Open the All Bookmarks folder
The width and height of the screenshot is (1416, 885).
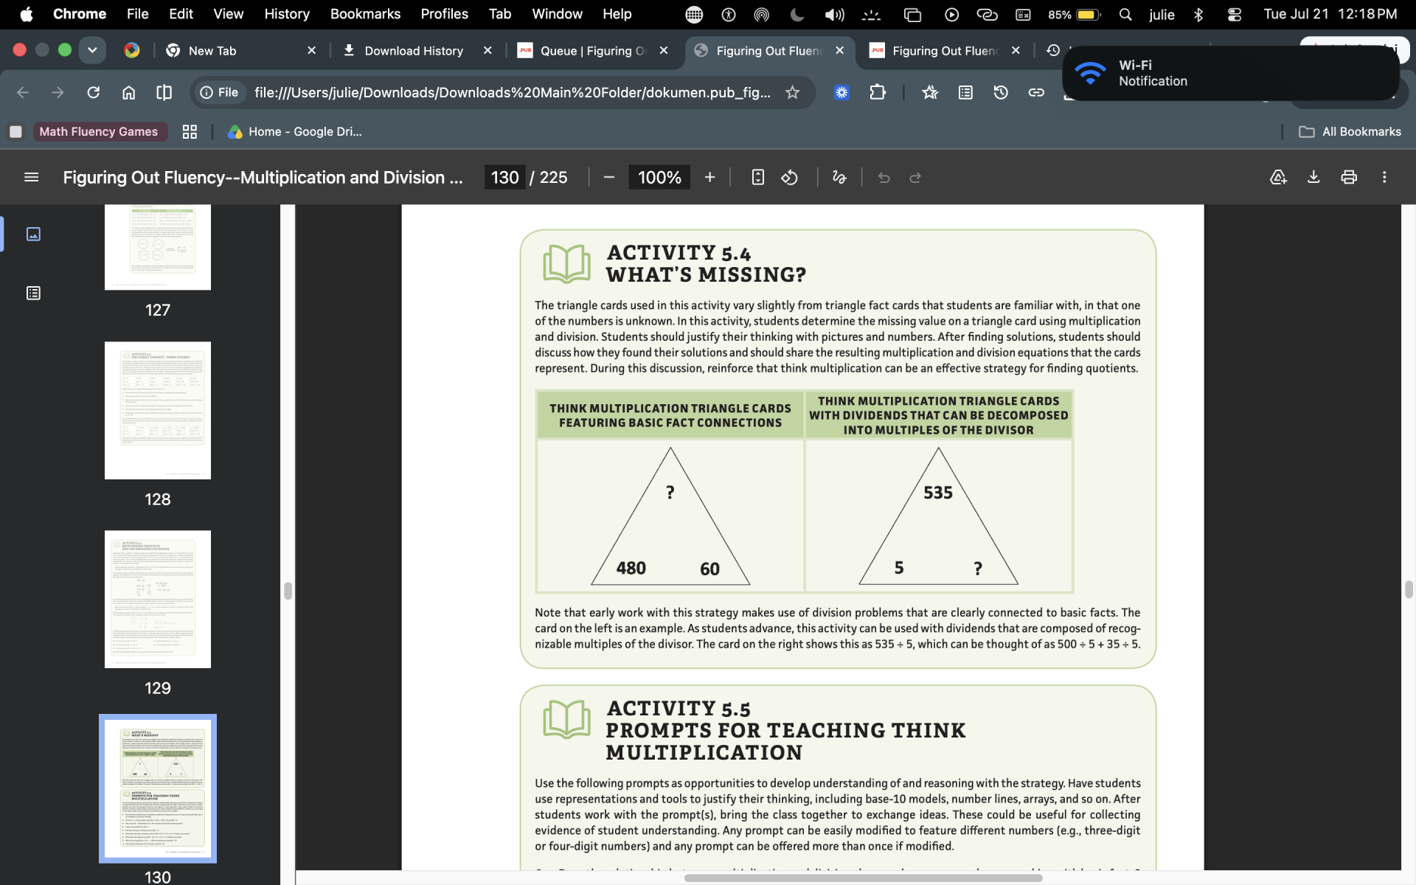1350,131
